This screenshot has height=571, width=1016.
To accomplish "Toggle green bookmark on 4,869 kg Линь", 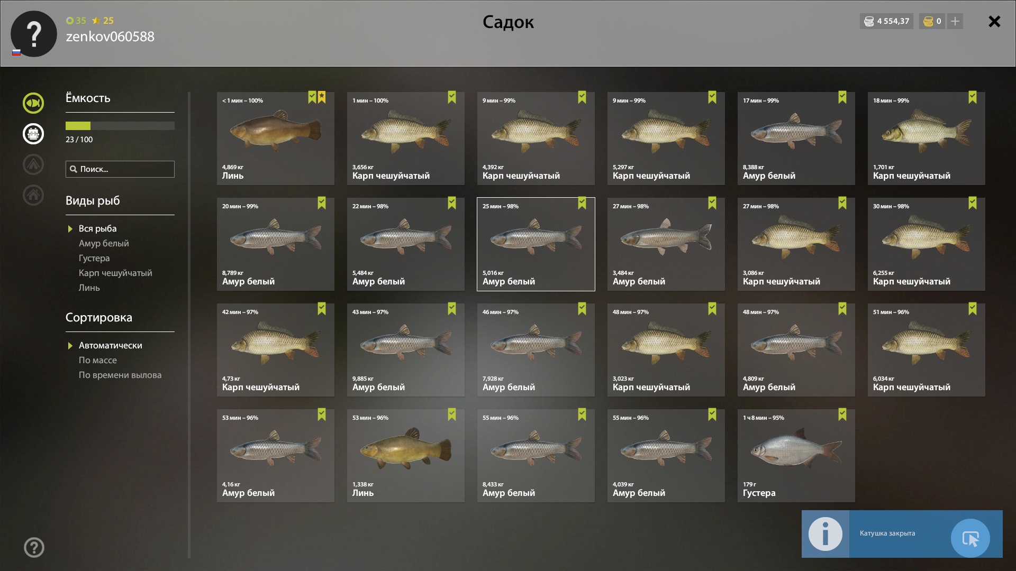I will 312,97.
